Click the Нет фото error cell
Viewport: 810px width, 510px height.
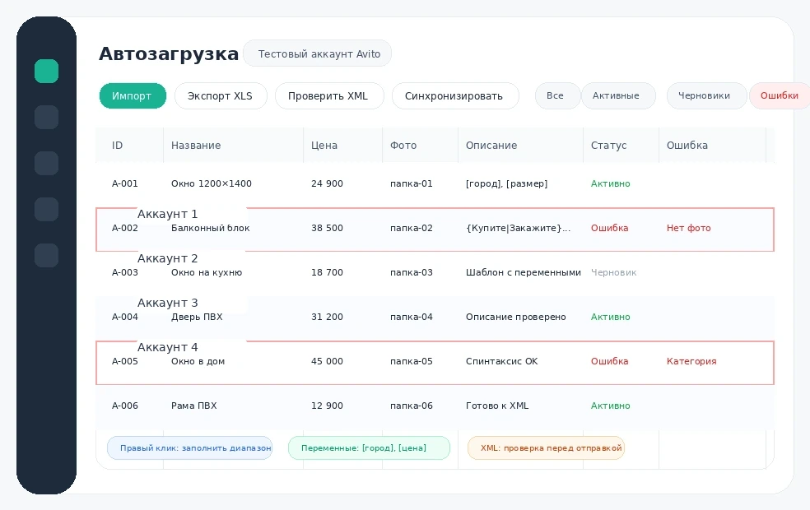[689, 228]
